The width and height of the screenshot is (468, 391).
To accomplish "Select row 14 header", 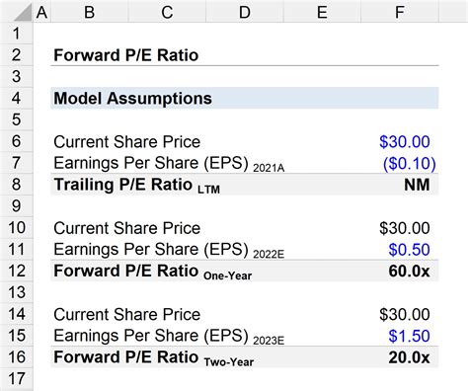I will 17,314.
